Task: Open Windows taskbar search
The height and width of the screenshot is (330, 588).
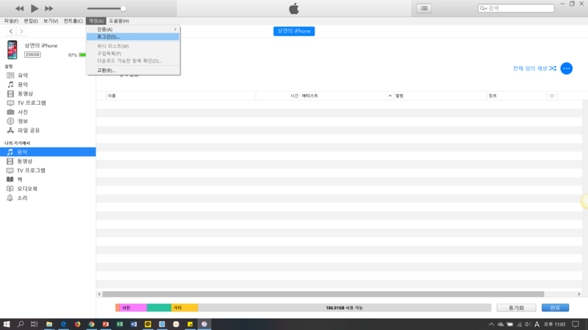Action: [21, 324]
